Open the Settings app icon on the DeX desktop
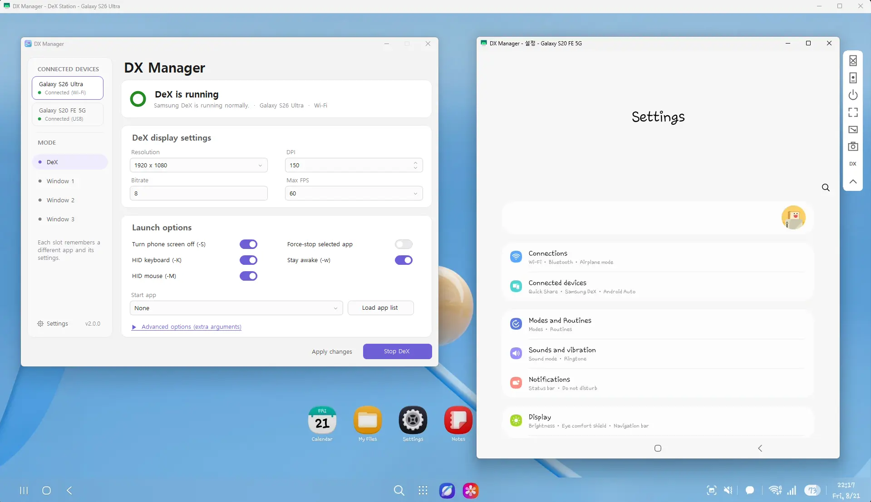Image resolution: width=871 pixels, height=502 pixels. [413, 424]
